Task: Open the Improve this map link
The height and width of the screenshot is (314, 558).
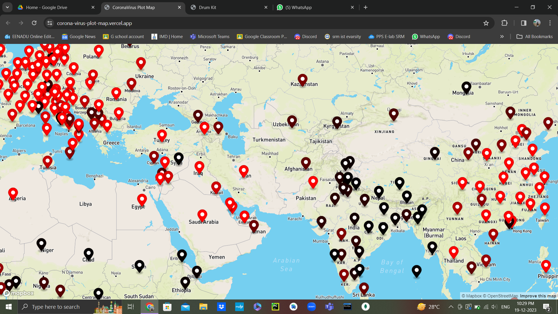Action: coord(538,296)
